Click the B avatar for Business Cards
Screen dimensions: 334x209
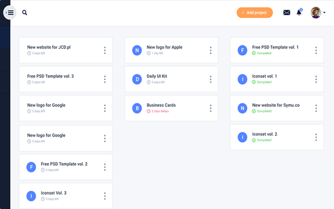137,108
